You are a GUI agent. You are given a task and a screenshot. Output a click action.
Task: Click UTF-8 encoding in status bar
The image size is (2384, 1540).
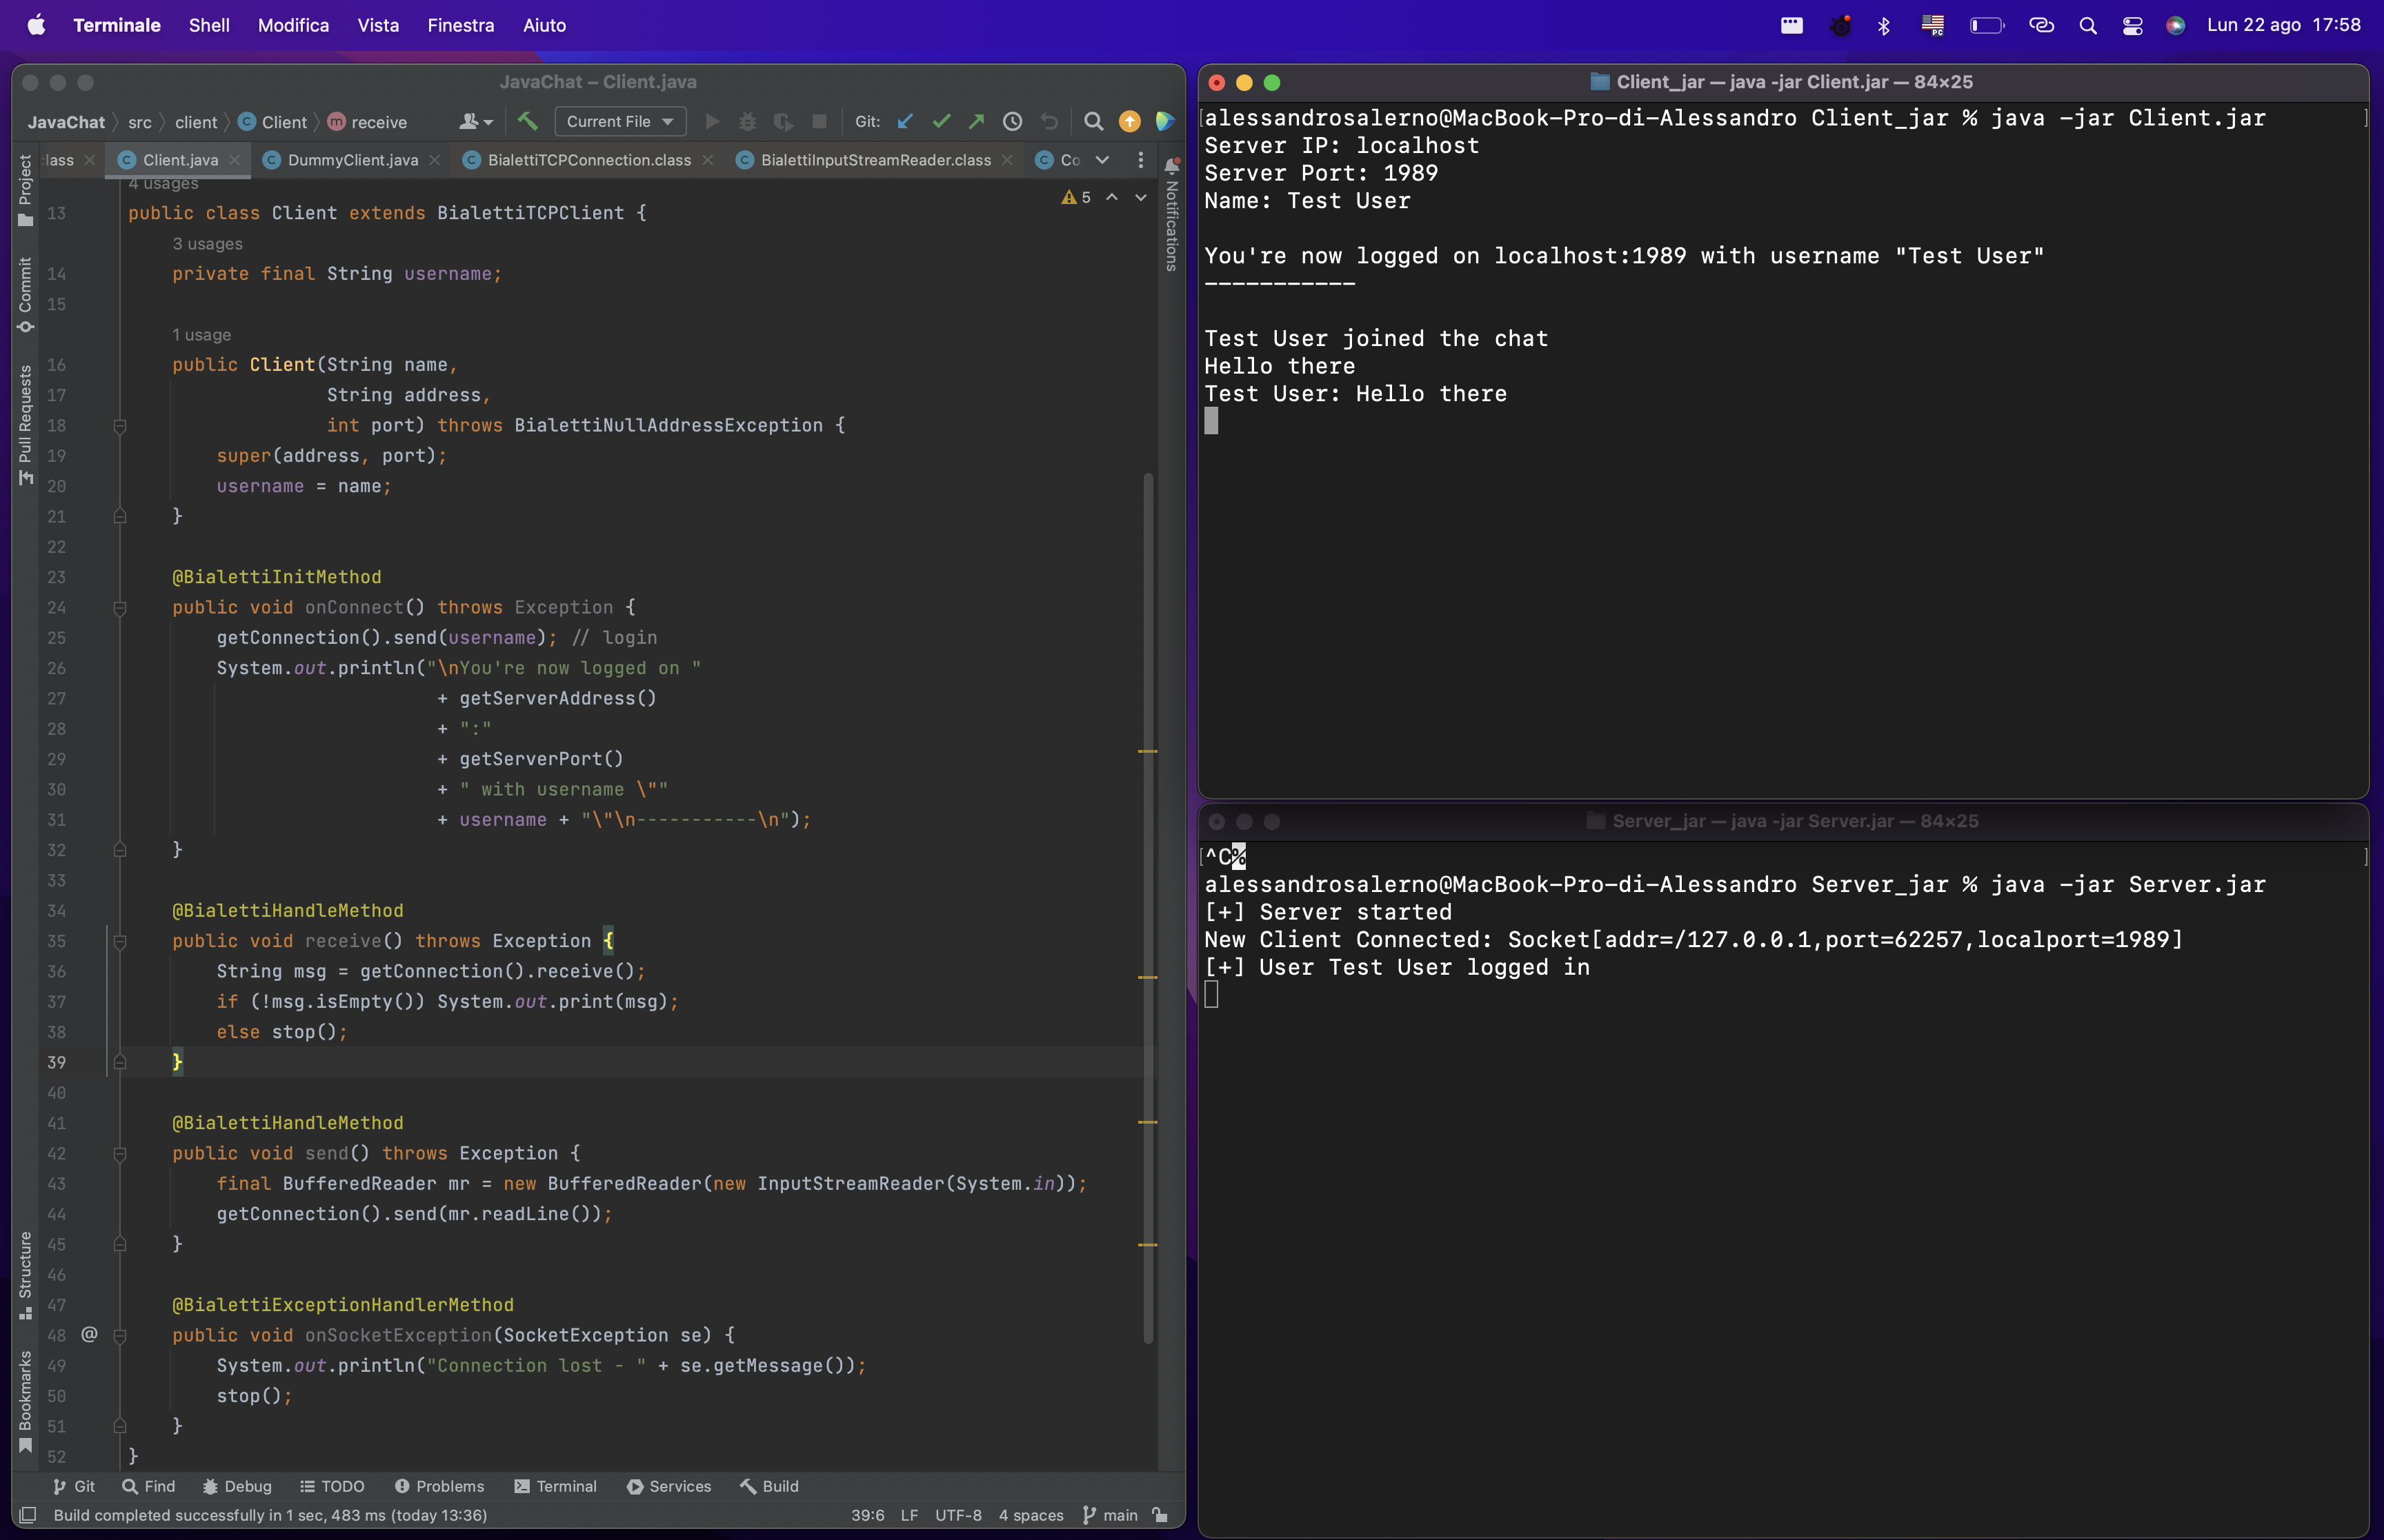pos(957,1515)
